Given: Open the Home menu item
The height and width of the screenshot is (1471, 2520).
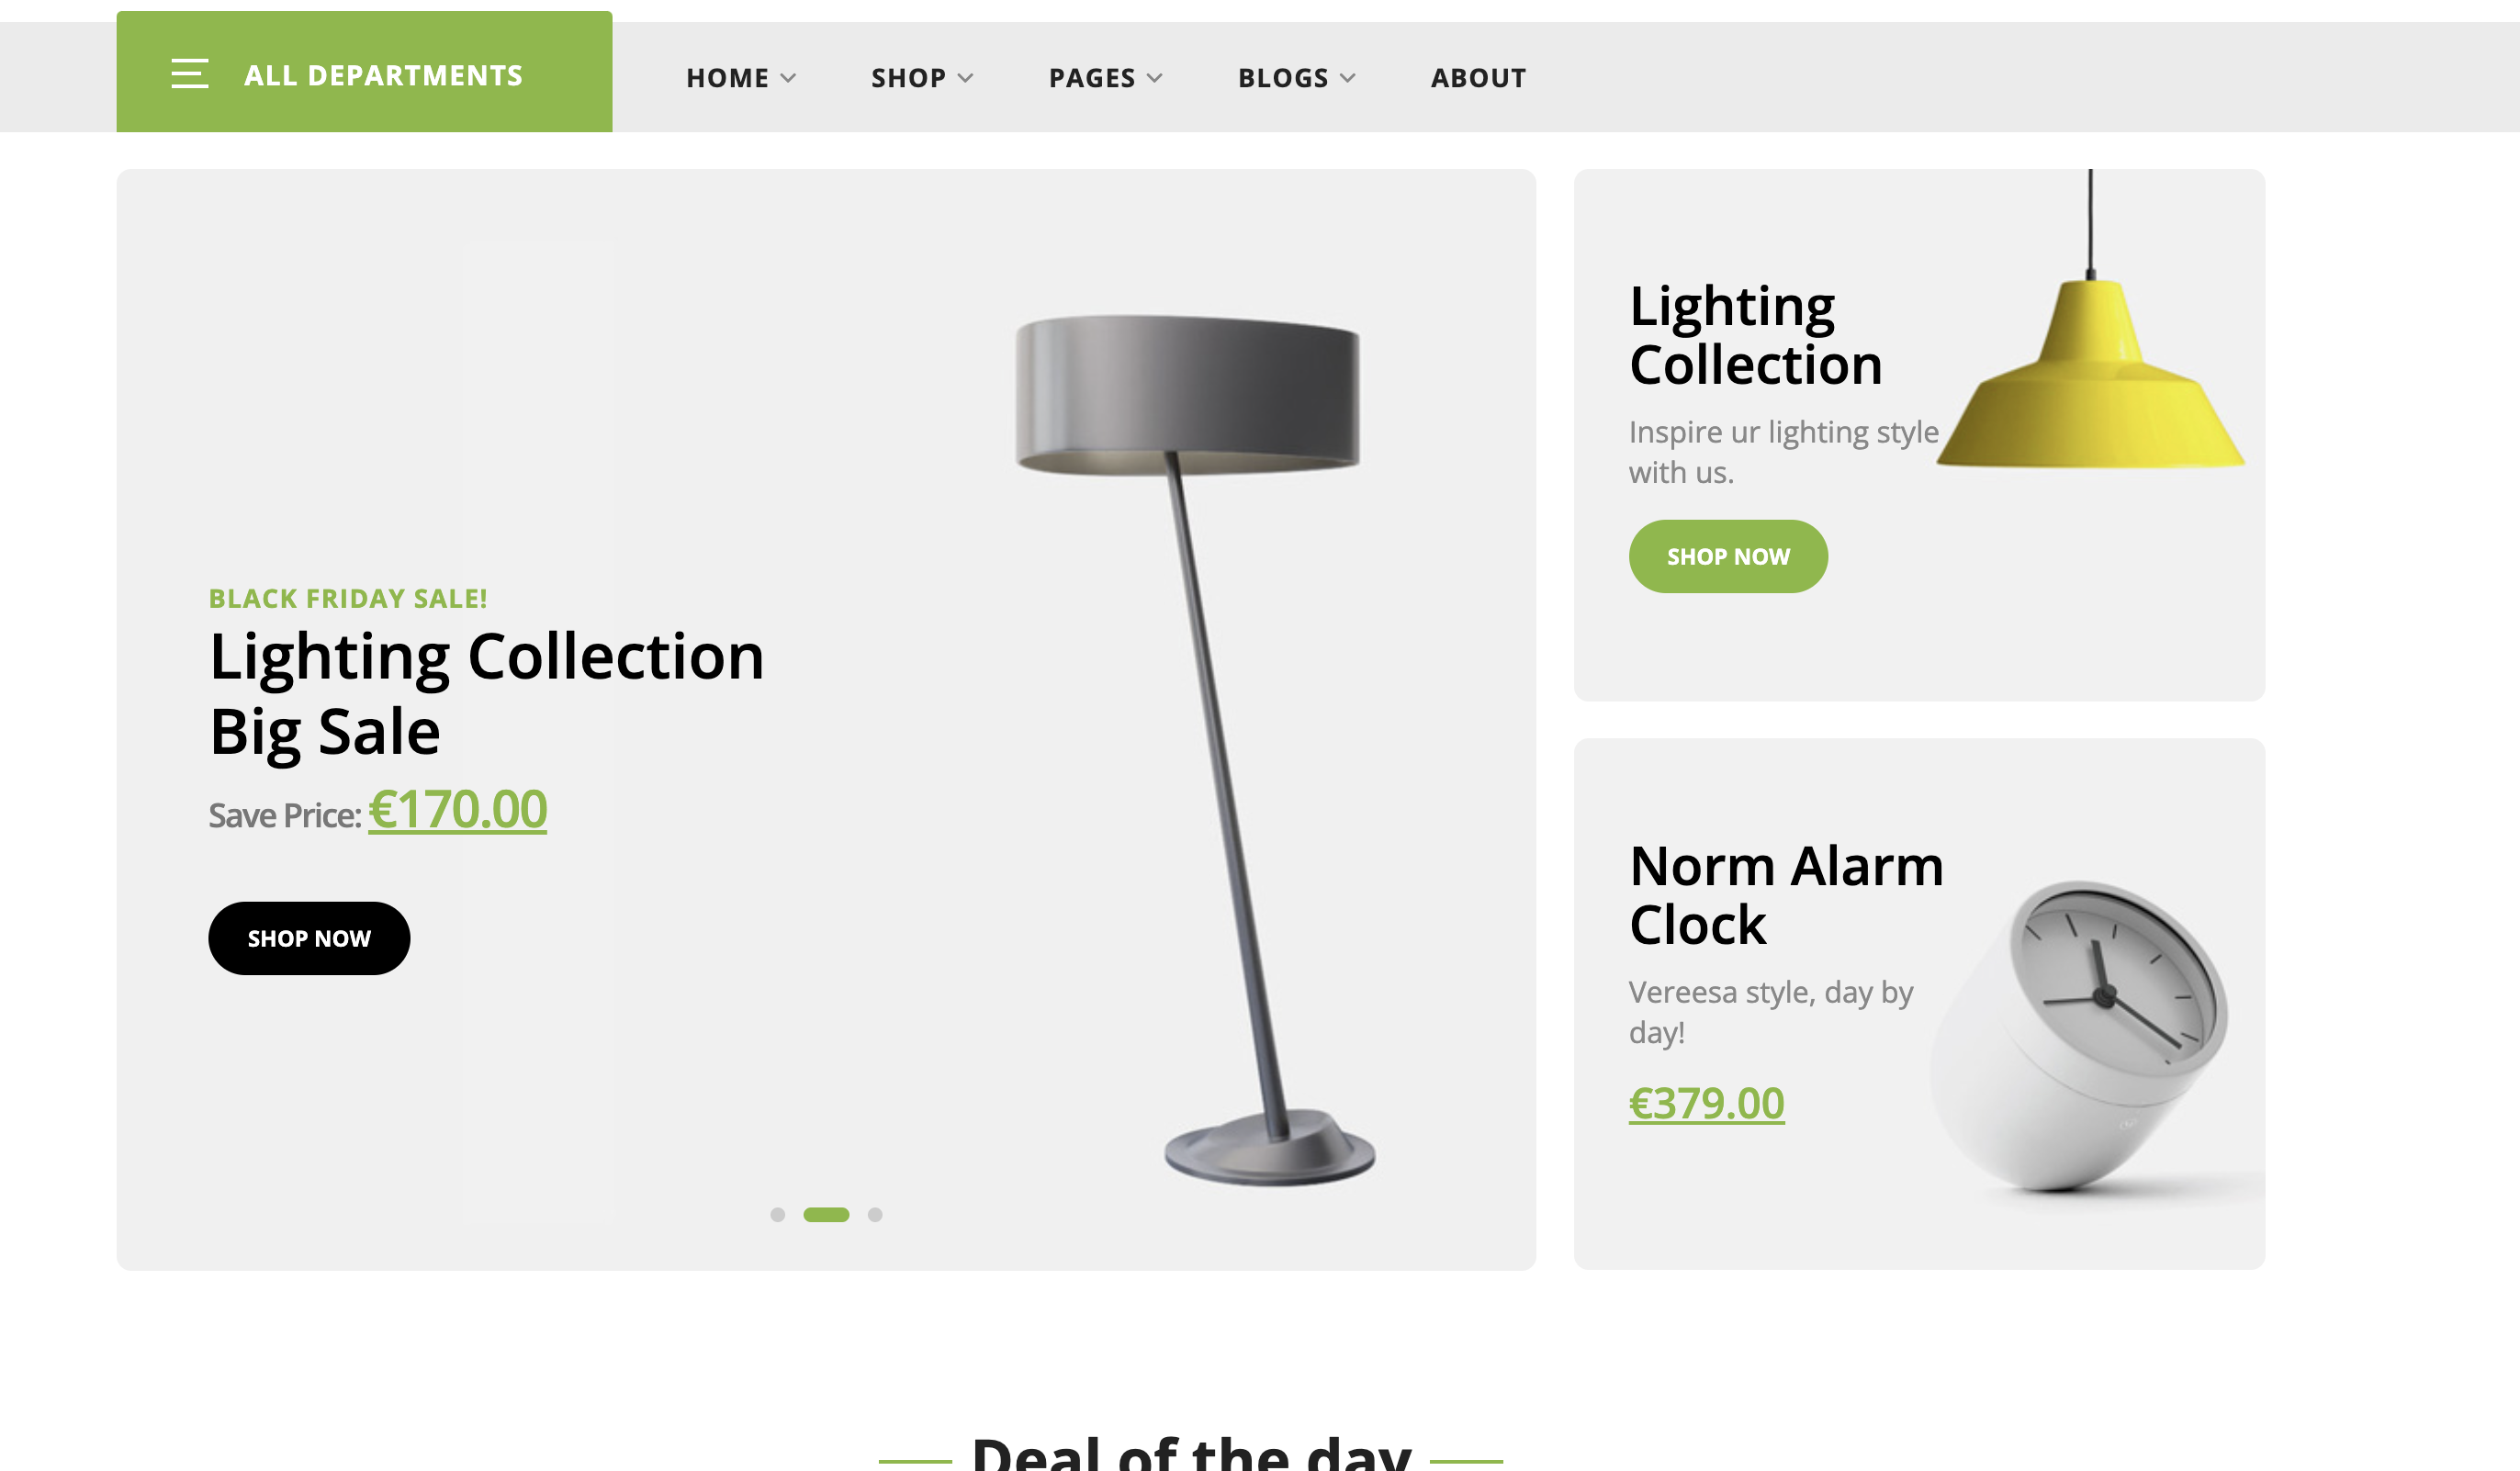Looking at the screenshot, I should [x=727, y=78].
